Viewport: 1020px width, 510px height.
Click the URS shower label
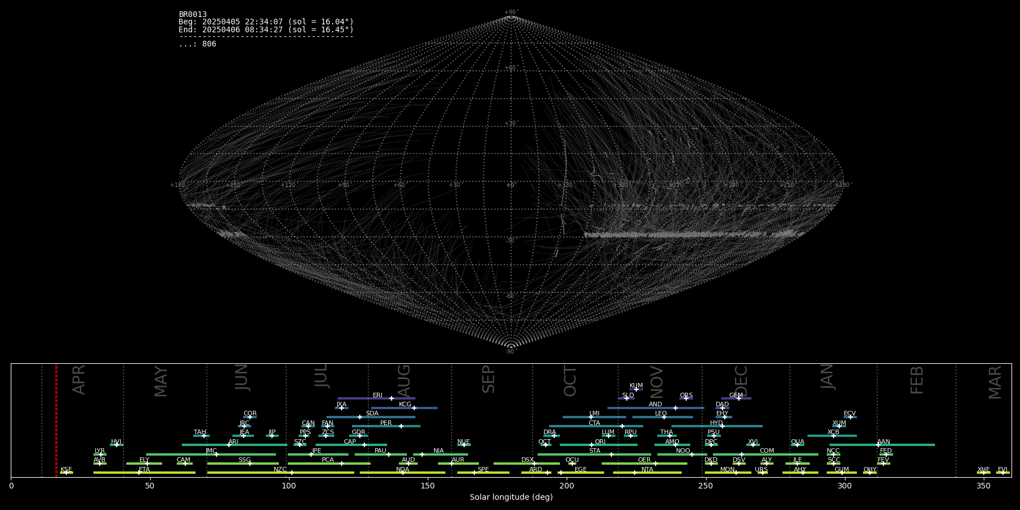tap(761, 470)
